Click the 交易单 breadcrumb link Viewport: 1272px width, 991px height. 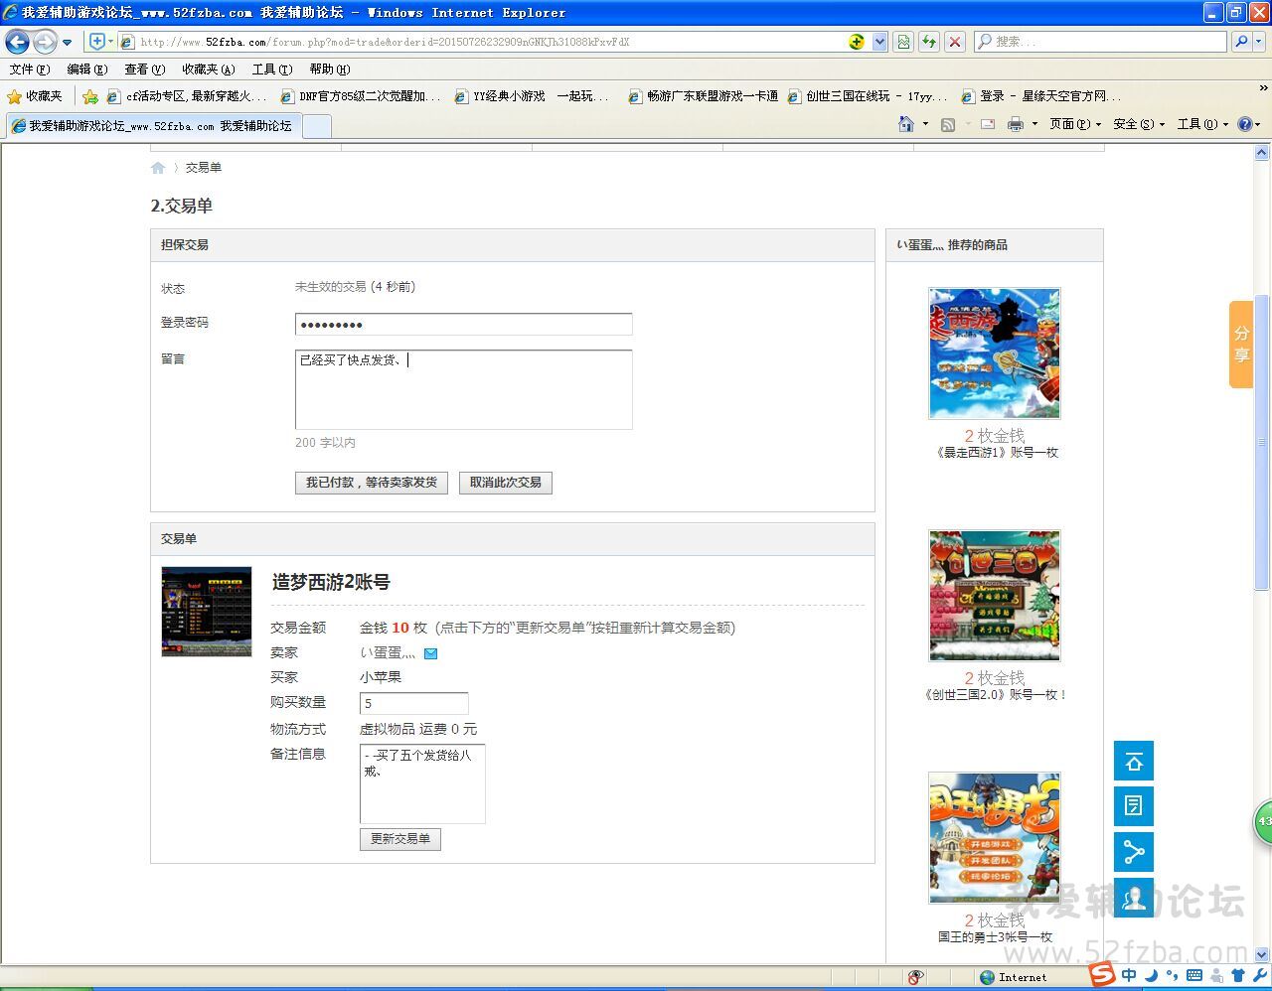[204, 168]
